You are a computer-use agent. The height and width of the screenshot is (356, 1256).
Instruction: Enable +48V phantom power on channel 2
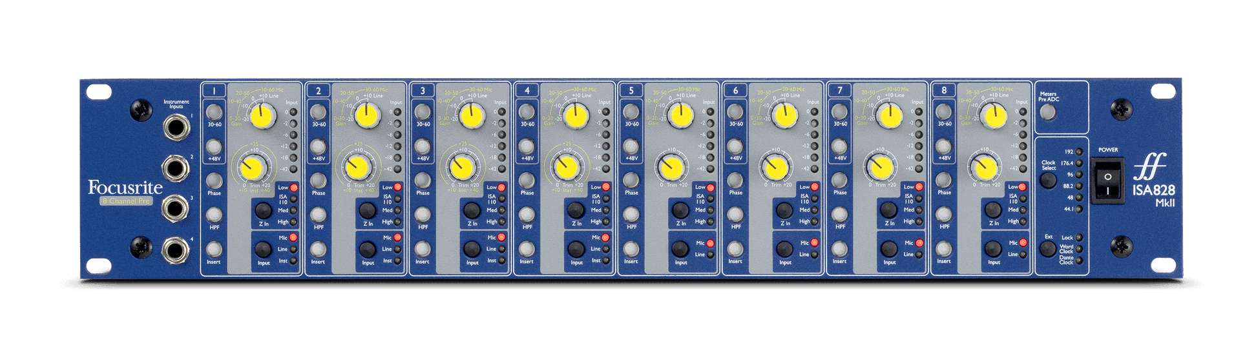pos(318,146)
